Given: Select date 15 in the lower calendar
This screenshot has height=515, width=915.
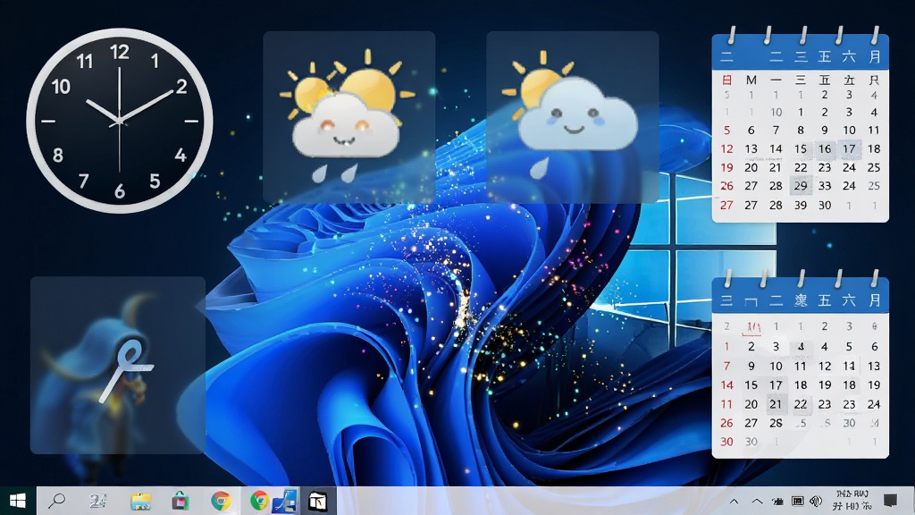Looking at the screenshot, I should pyautogui.click(x=751, y=385).
